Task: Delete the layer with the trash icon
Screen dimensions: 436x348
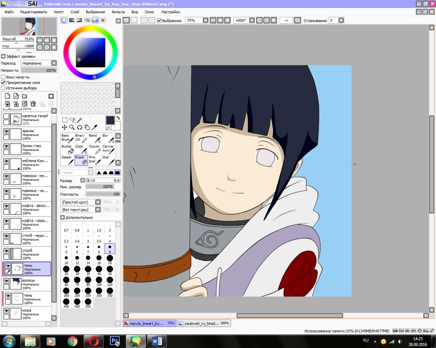Action: (x=33, y=104)
